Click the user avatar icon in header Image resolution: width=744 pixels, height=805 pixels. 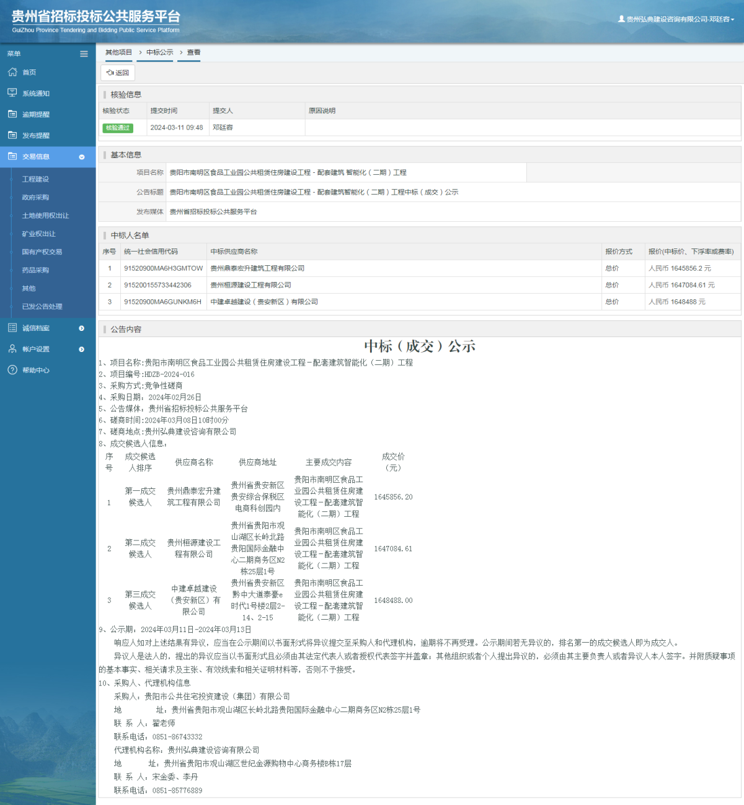pyautogui.click(x=621, y=19)
